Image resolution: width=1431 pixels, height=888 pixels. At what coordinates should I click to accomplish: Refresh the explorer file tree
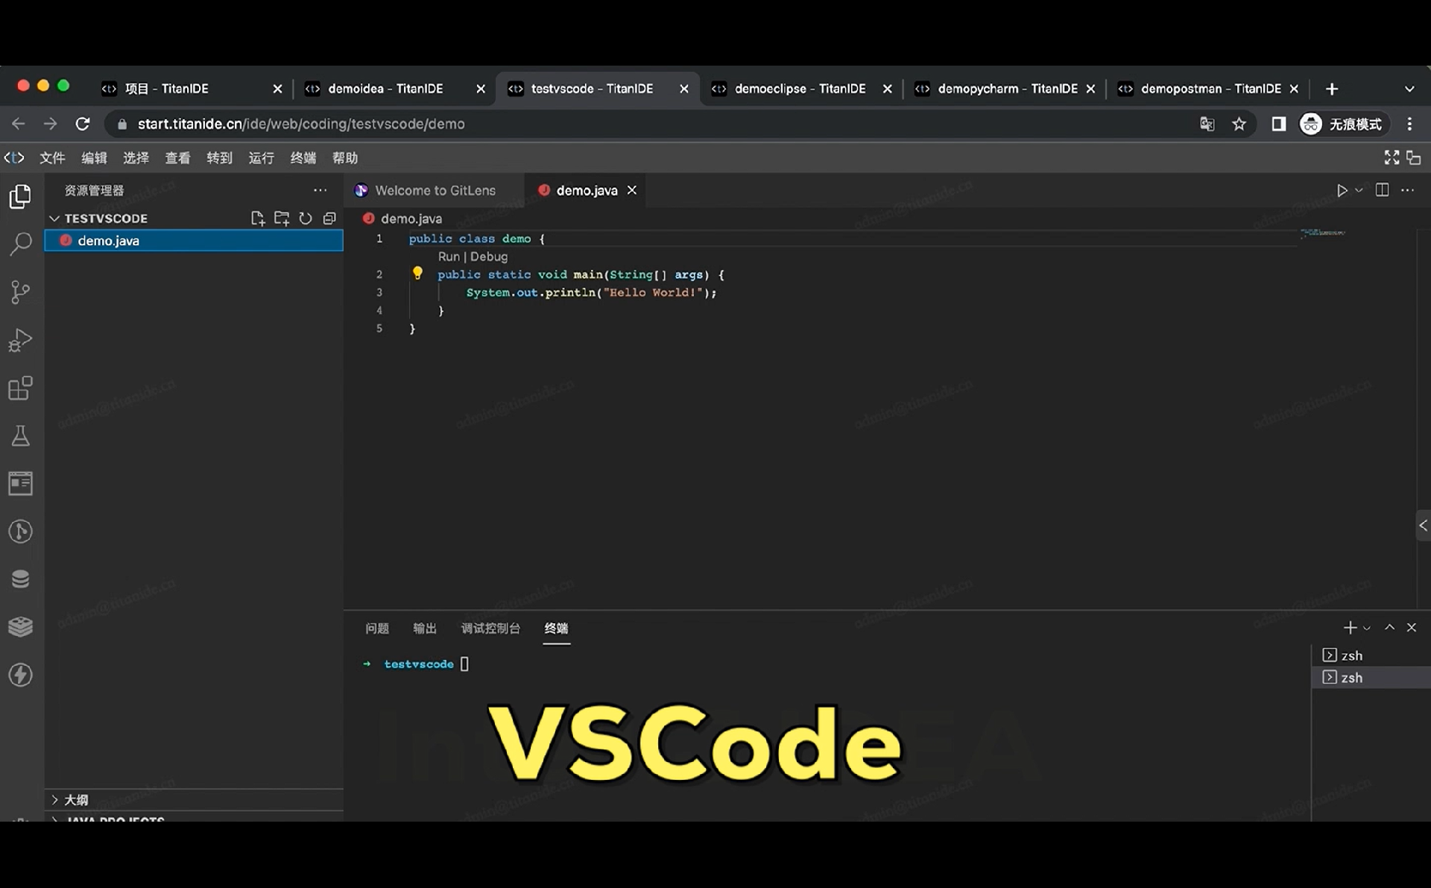click(306, 218)
